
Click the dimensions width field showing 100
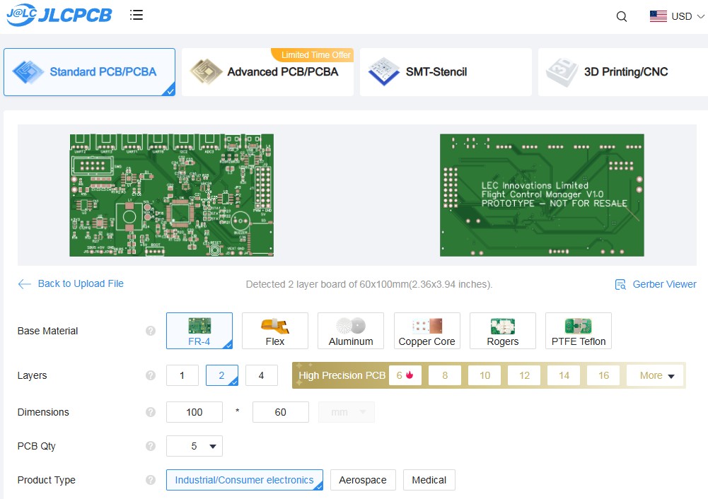[x=195, y=412]
